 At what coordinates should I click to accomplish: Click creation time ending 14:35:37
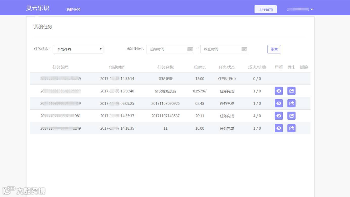(x=117, y=116)
